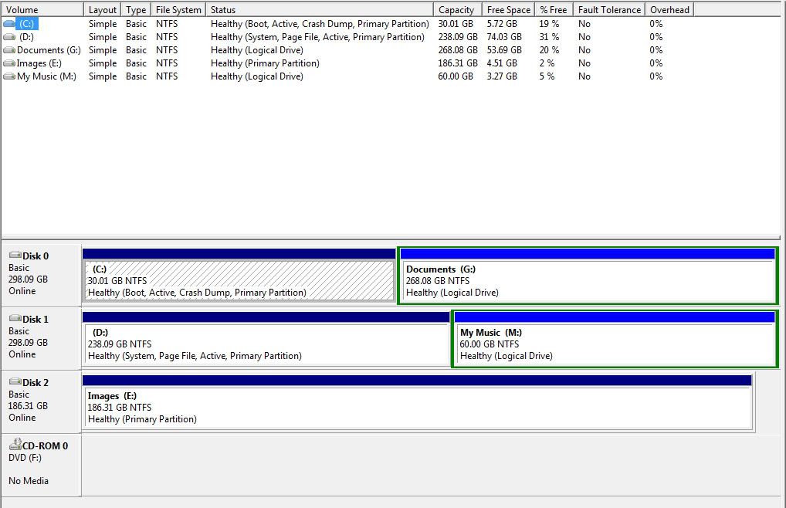Click the CD-ROM 0 label
This screenshot has height=508, width=786.
45,446
